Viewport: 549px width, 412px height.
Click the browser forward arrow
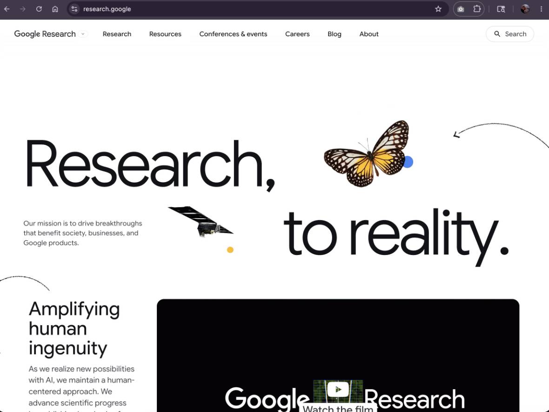tap(23, 9)
